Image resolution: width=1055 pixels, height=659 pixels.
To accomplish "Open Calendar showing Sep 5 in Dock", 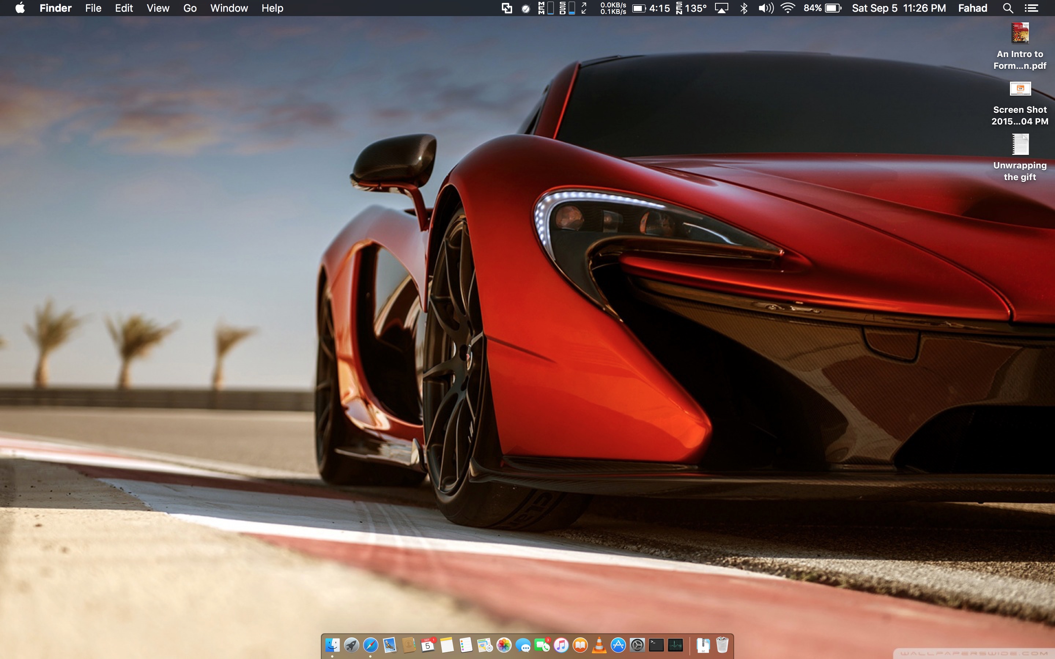I will click(x=427, y=645).
